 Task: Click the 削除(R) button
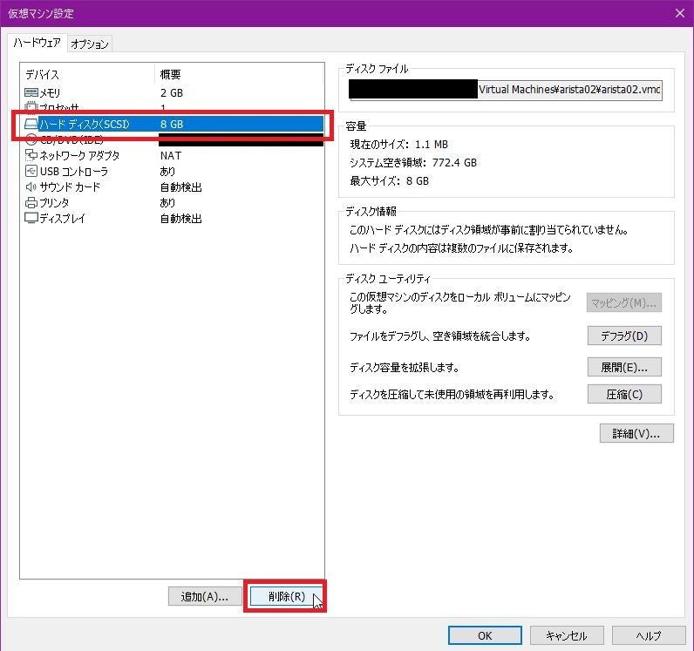(286, 596)
